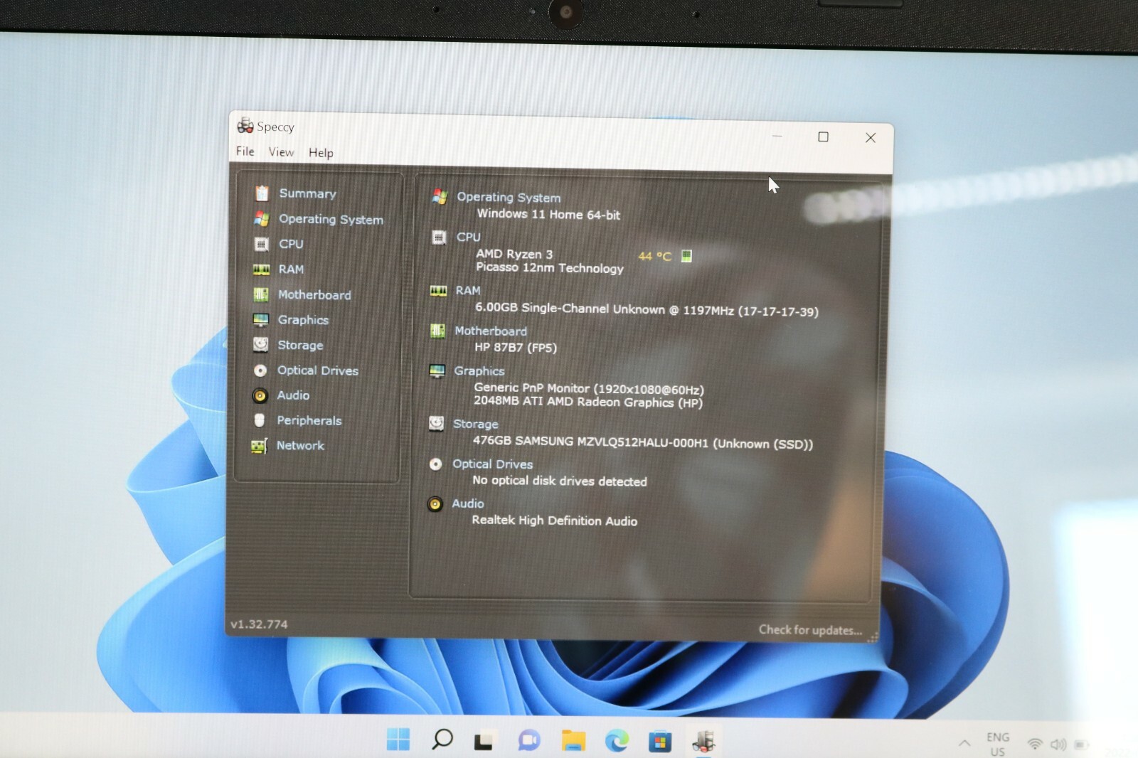This screenshot has height=758, width=1138.
Task: Maximize the Speccy window
Action: (823, 137)
